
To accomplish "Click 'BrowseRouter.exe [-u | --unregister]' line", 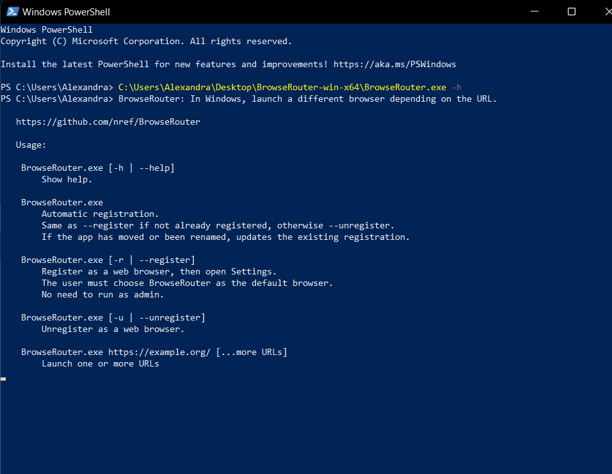I will (113, 317).
